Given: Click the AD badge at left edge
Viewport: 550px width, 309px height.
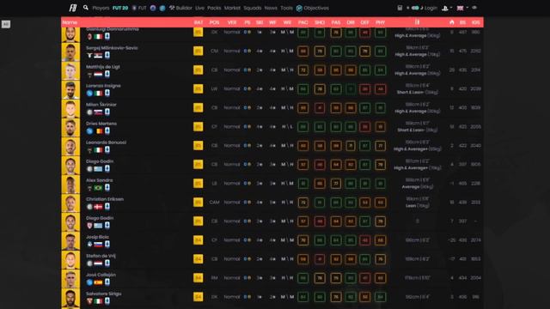Looking at the screenshot, I should pyautogui.click(x=6, y=24).
